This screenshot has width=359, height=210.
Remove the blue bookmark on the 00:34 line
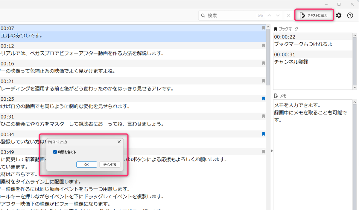point(263,134)
